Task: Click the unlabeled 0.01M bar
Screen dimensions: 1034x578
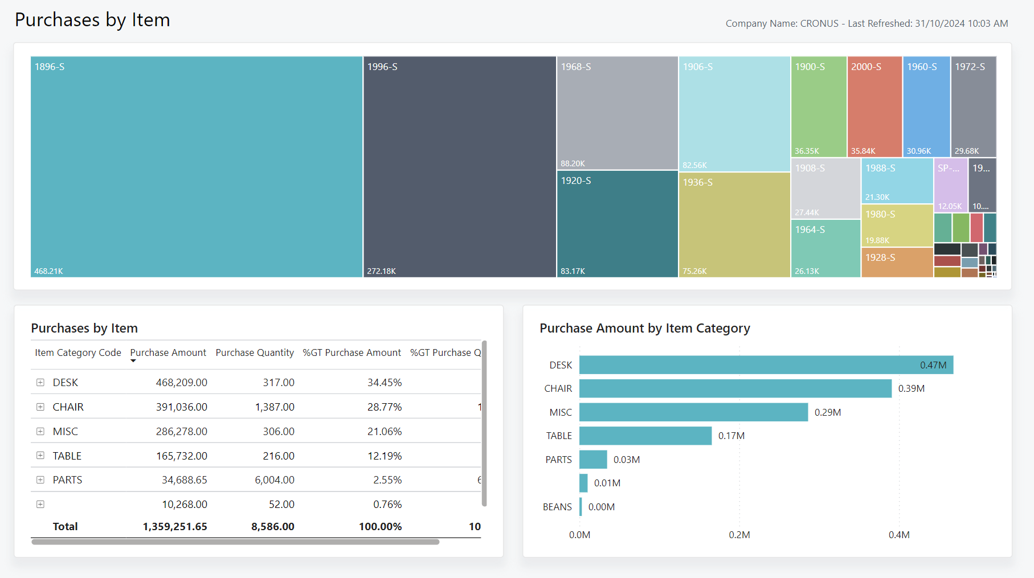Action: point(583,483)
